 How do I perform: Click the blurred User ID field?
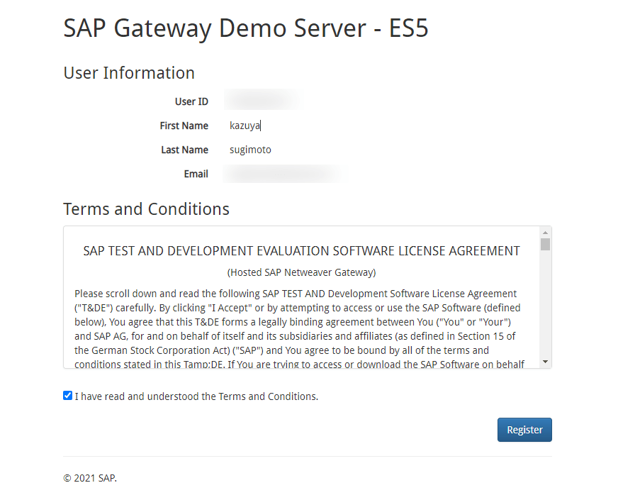pos(262,100)
